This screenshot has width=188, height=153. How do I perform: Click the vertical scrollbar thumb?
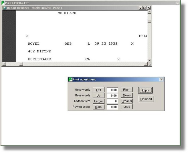point(149,21)
